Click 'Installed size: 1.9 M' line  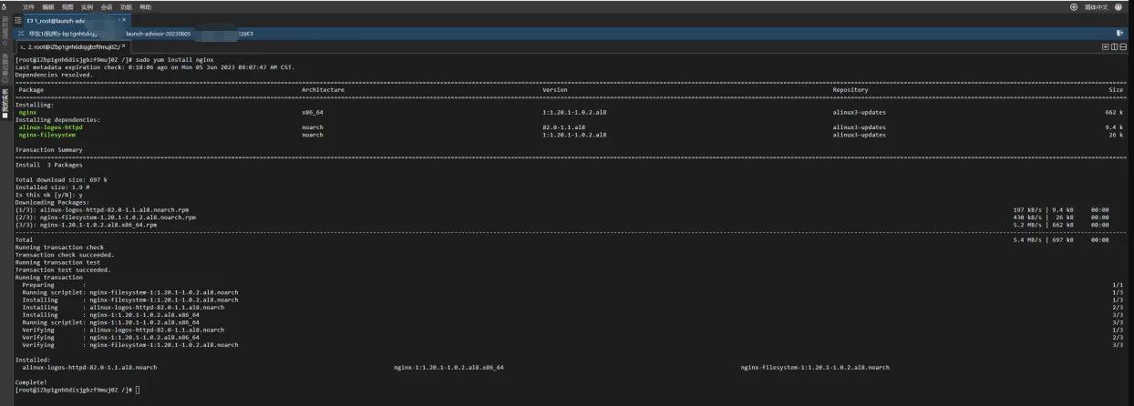pos(52,187)
